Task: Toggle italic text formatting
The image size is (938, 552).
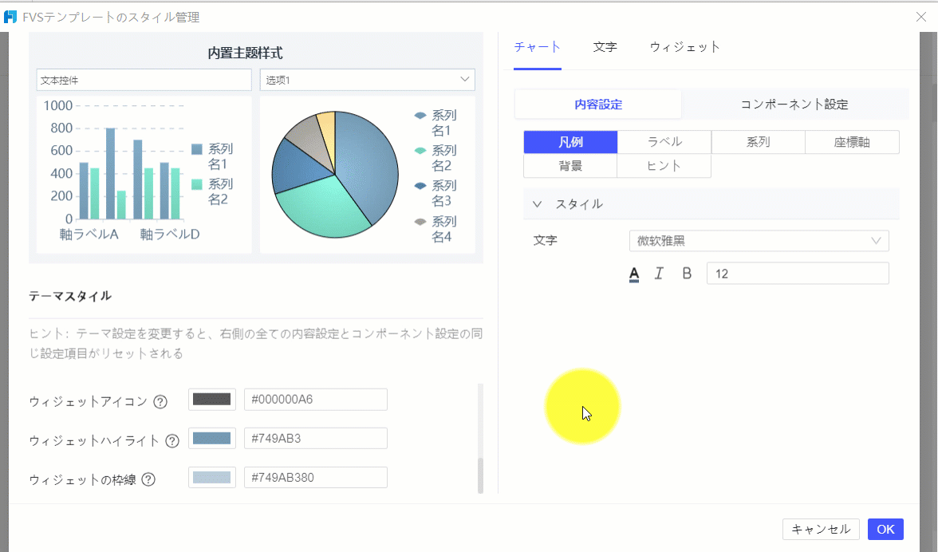Action: (x=659, y=274)
